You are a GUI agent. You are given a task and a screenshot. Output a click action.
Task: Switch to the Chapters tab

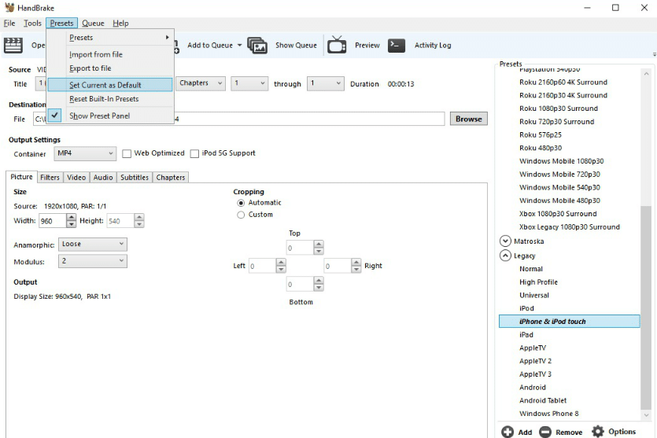171,177
